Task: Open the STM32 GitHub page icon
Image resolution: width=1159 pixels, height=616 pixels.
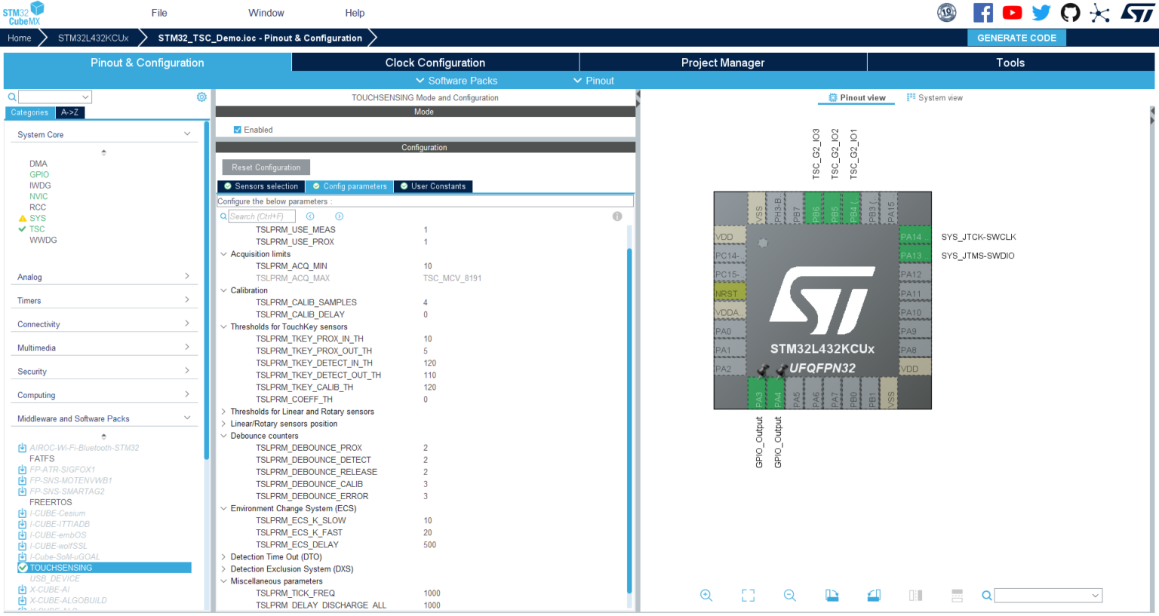Action: click(1070, 12)
